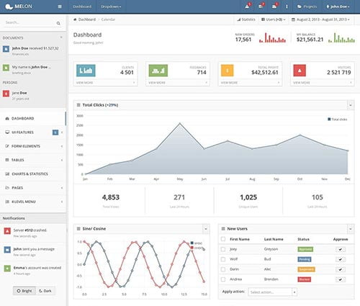Click the red Visitors icon tile
The height and width of the screenshot is (306, 360).
[300, 71]
